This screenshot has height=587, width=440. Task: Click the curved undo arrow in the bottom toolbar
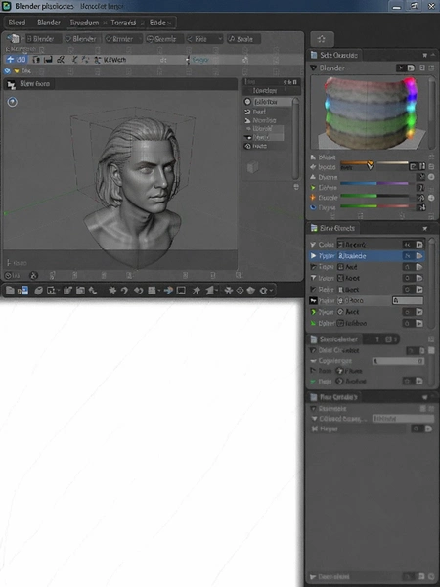[x=124, y=291]
